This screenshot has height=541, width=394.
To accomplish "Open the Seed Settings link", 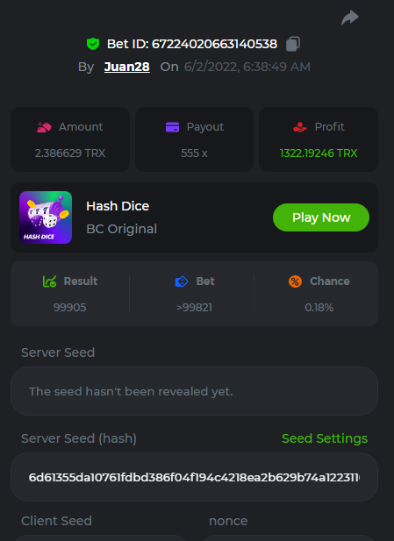I will pos(325,438).
